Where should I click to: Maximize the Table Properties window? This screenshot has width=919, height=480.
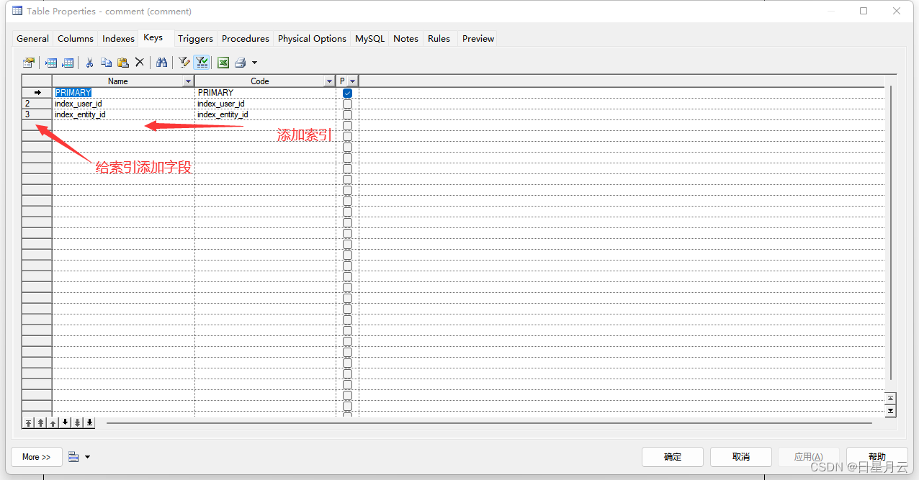pyautogui.click(x=864, y=11)
